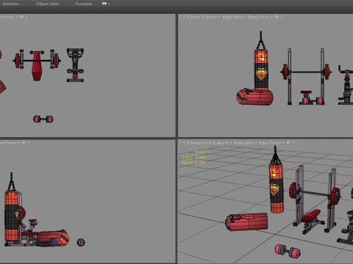
Task: Select the Verts statistics line in Perspective viewport
Action: click(x=193, y=163)
